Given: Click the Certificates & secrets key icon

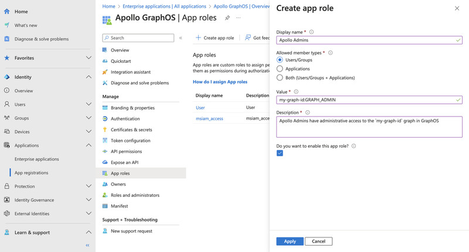Looking at the screenshot, I should (x=105, y=130).
